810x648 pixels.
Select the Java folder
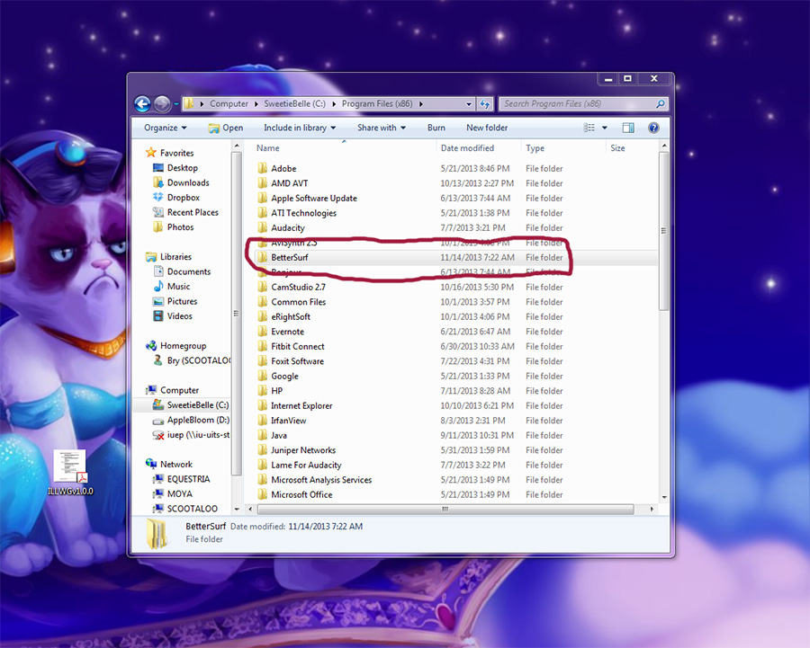coord(278,435)
